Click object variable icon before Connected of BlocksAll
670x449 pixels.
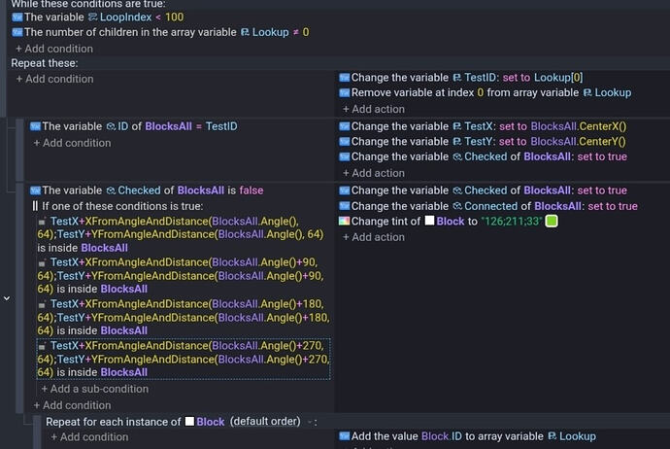[x=457, y=206]
